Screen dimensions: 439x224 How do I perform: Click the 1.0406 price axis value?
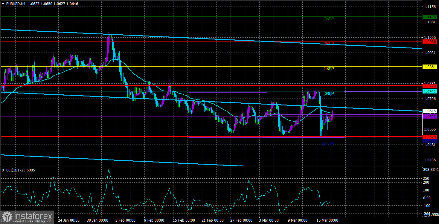[430, 160]
